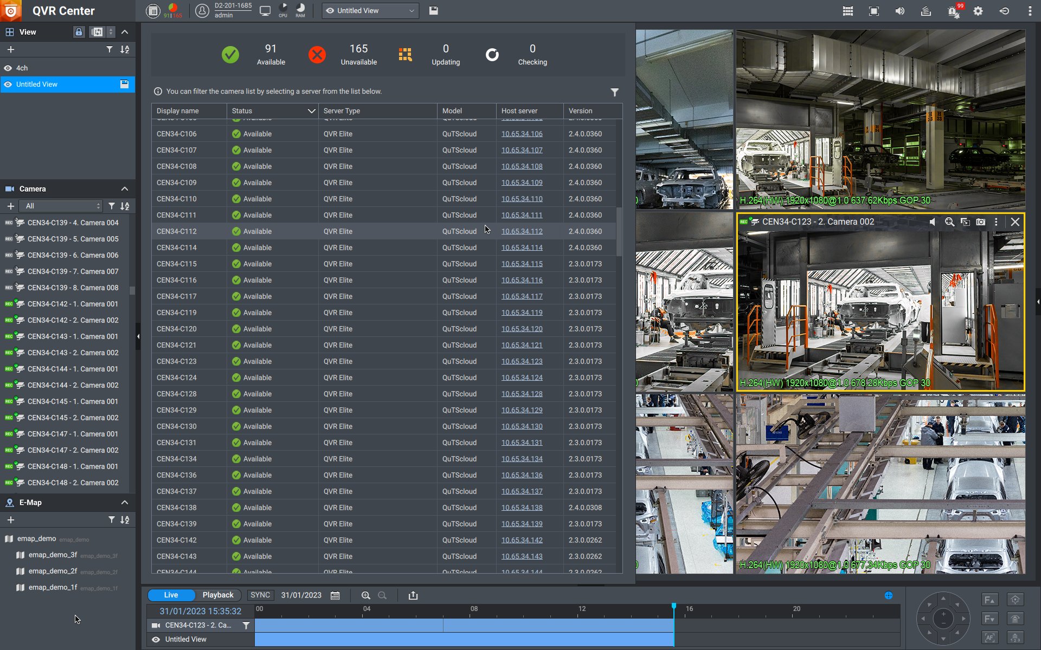This screenshot has height=650, width=1041.
Task: Toggle view sequence icon beside lock
Action: coord(97,32)
